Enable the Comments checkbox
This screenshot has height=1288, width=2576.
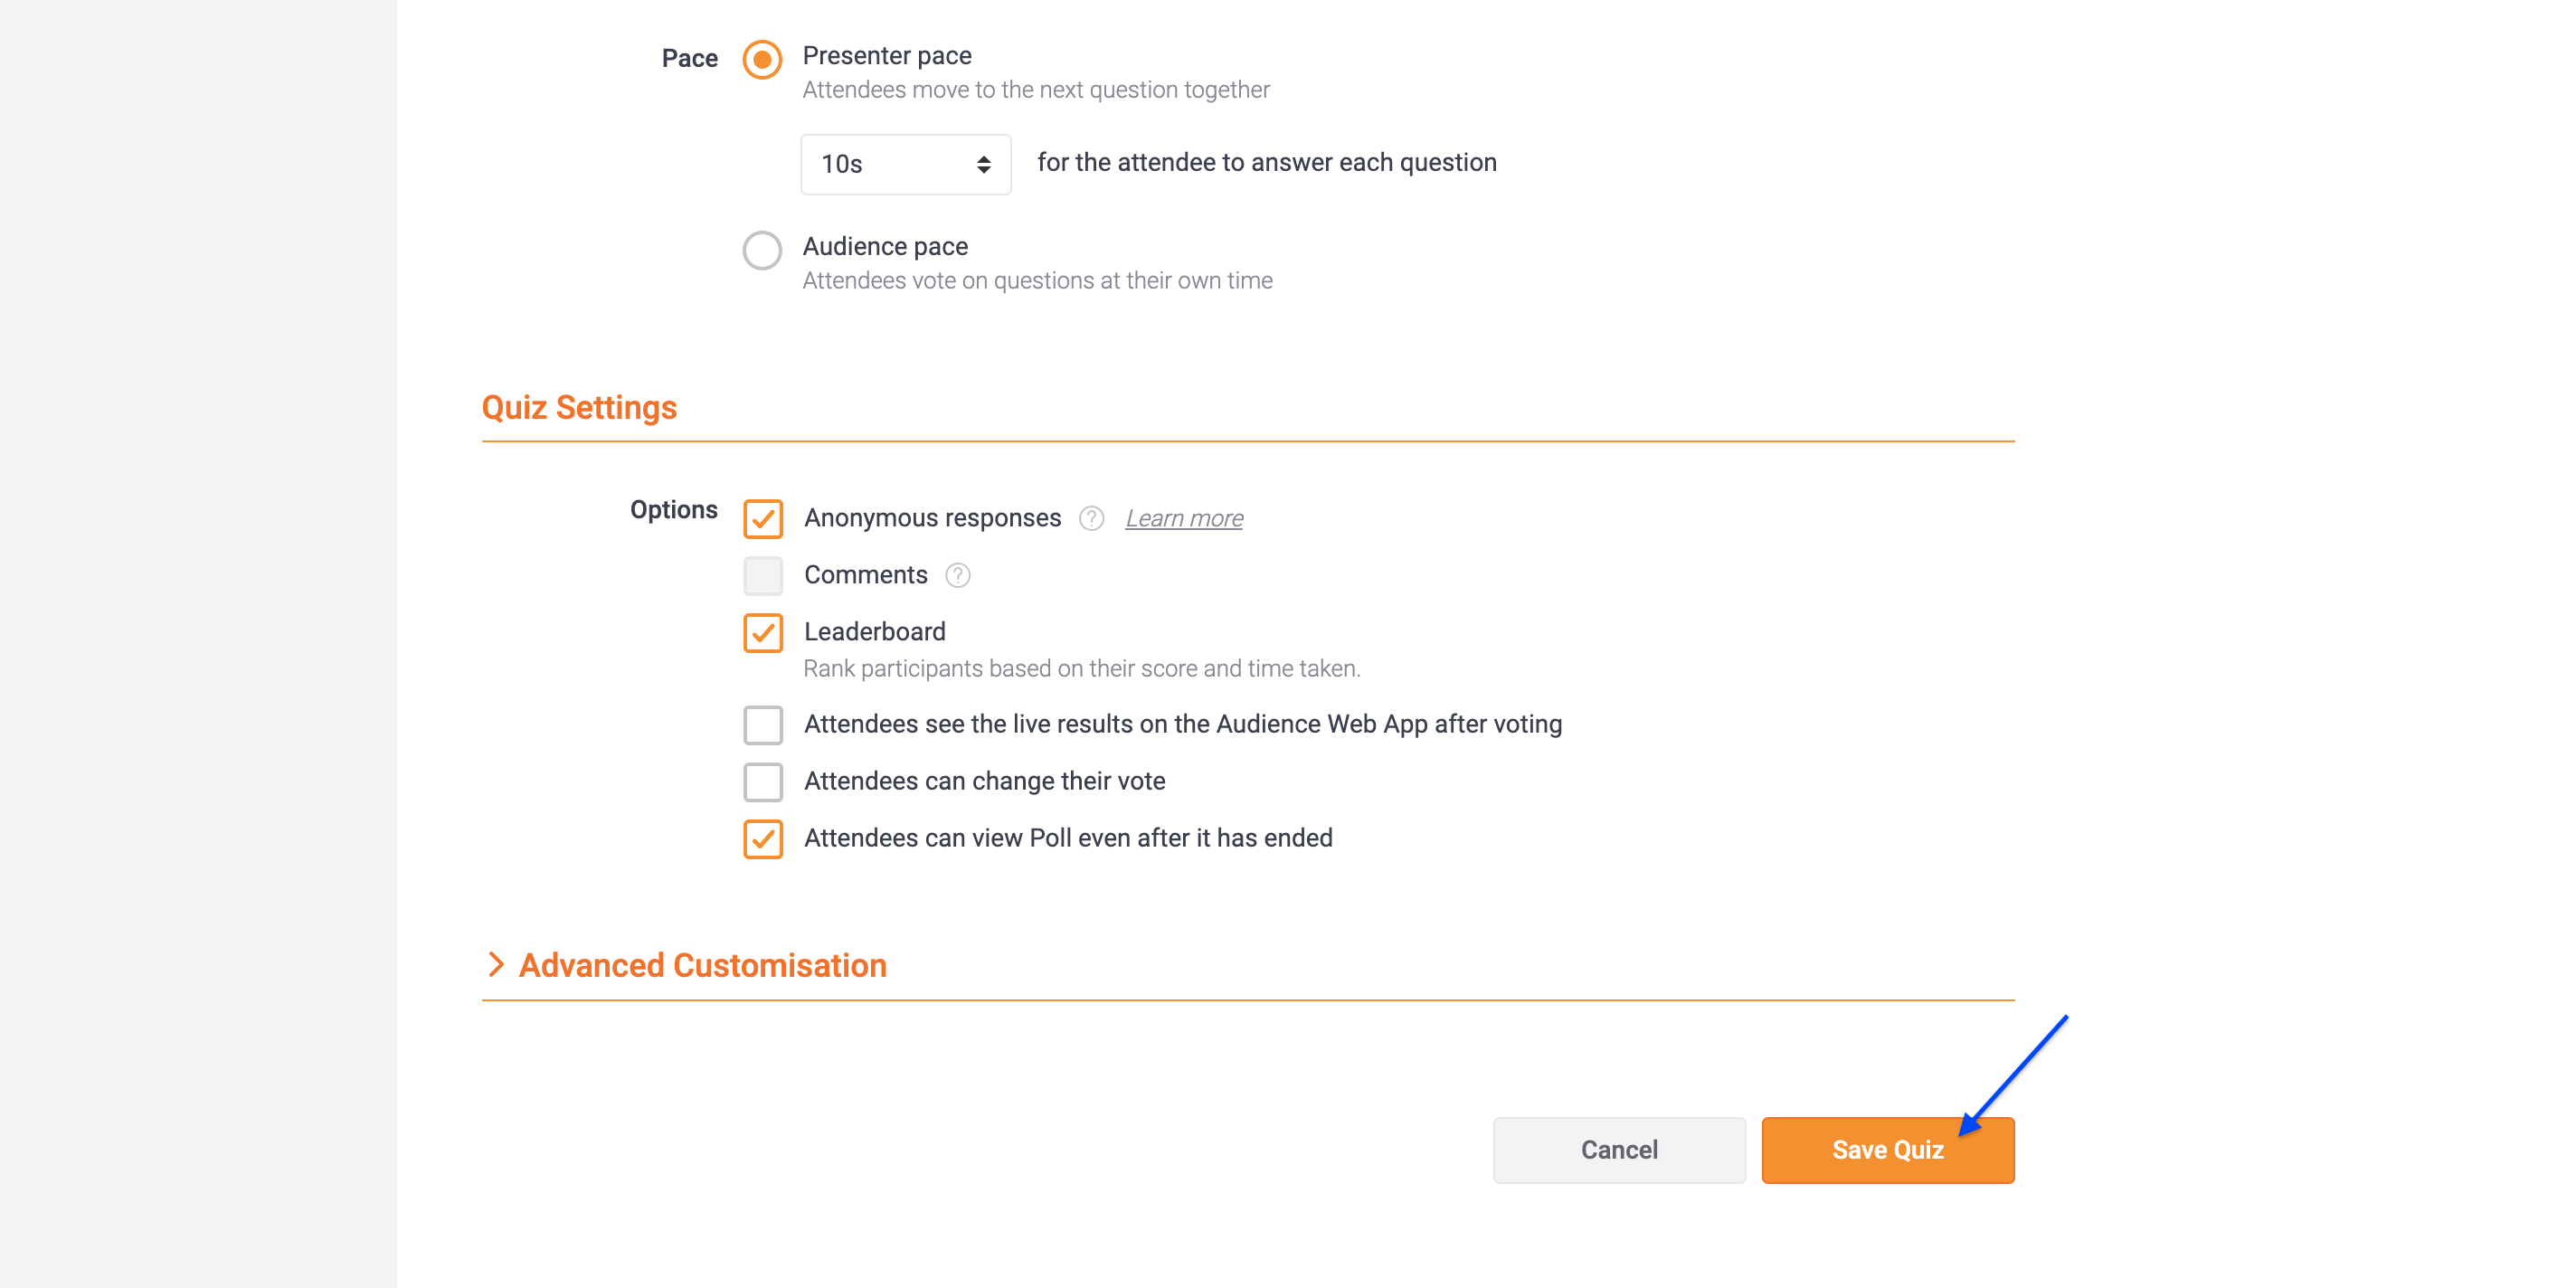[763, 576]
